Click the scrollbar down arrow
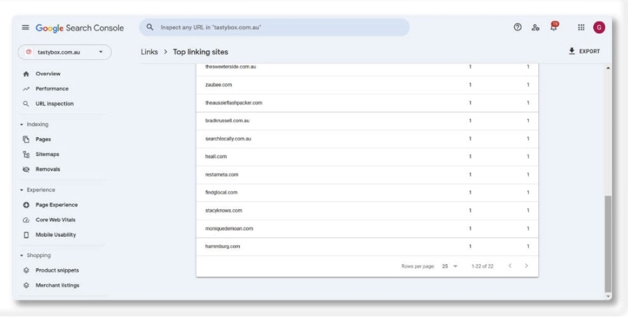The height and width of the screenshot is (317, 628). pos(608,297)
